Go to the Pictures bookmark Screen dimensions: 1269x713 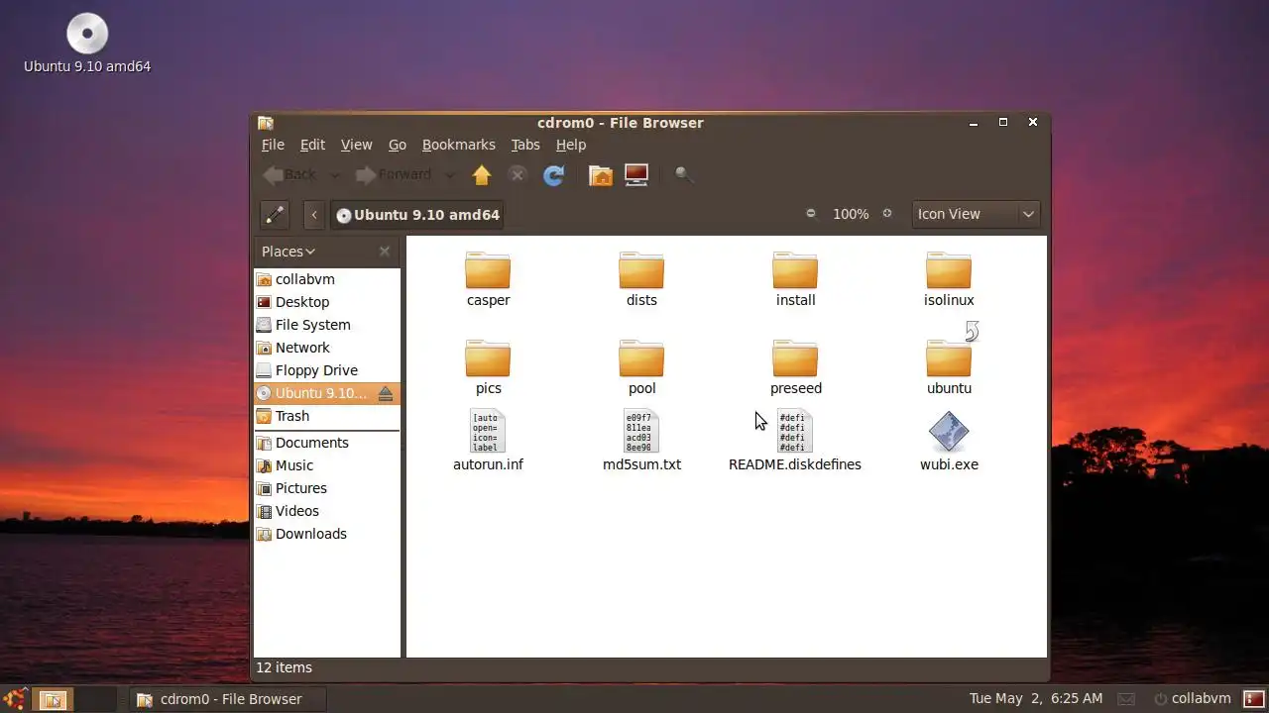point(327,488)
